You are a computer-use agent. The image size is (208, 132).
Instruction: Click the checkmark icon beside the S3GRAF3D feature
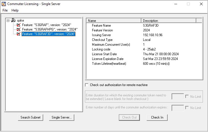coord(19,34)
